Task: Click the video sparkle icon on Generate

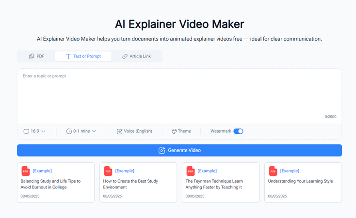Action: [162, 150]
